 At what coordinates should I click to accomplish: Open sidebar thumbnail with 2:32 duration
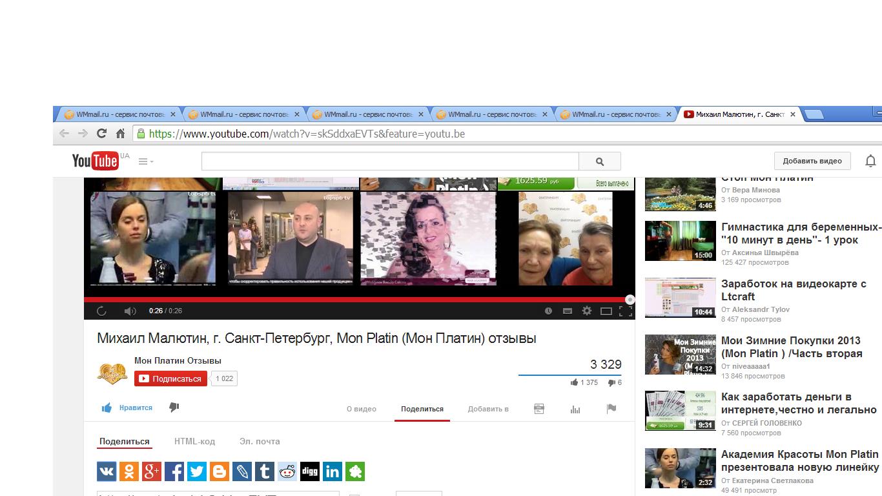click(681, 468)
